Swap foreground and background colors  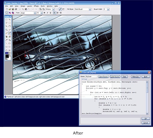[10, 55]
